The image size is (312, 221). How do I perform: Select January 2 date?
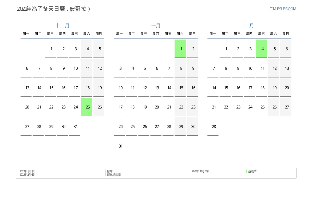point(192,49)
